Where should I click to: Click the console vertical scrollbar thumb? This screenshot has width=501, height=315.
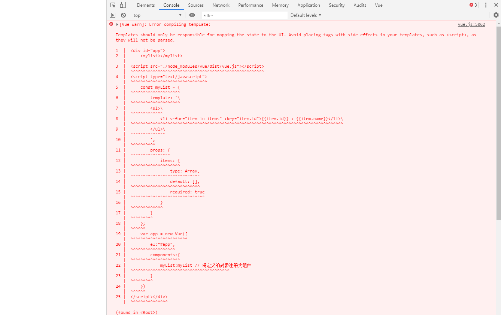point(498,123)
